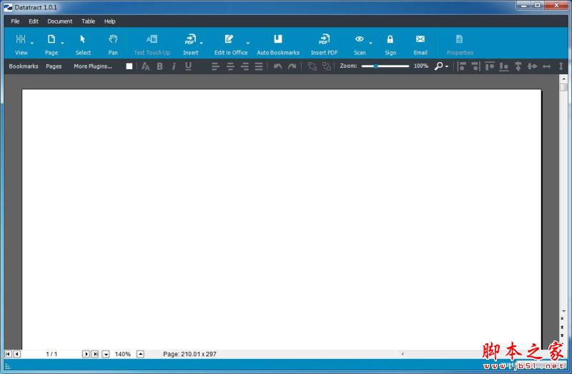Show the Bookmarks panel
This screenshot has width=572, height=374.
pyautogui.click(x=24, y=66)
